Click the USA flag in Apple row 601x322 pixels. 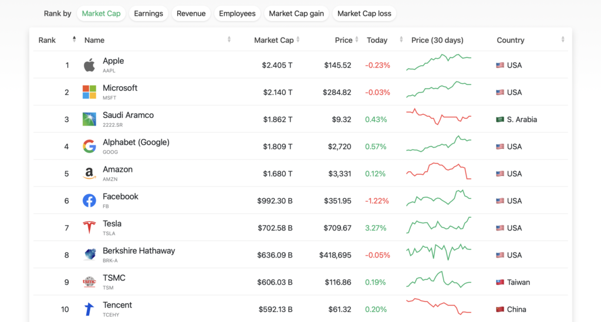coord(500,65)
